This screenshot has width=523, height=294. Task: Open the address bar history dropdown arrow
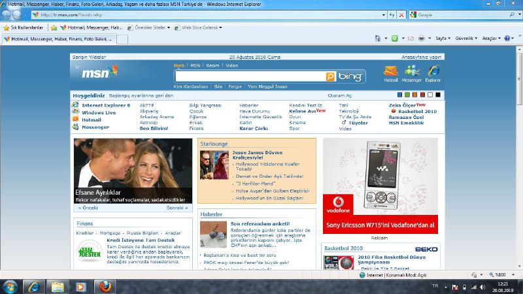(384, 15)
